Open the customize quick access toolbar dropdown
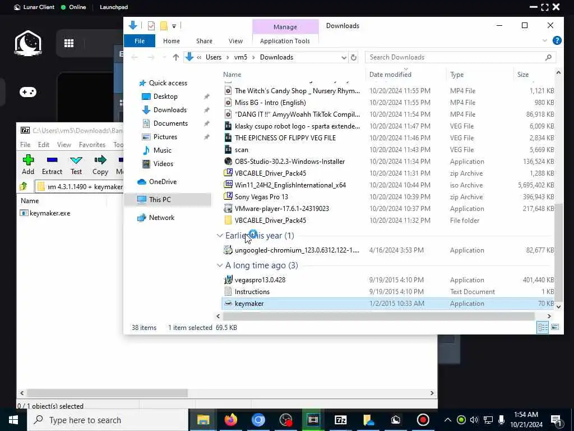This screenshot has width=574, height=431. [x=174, y=26]
